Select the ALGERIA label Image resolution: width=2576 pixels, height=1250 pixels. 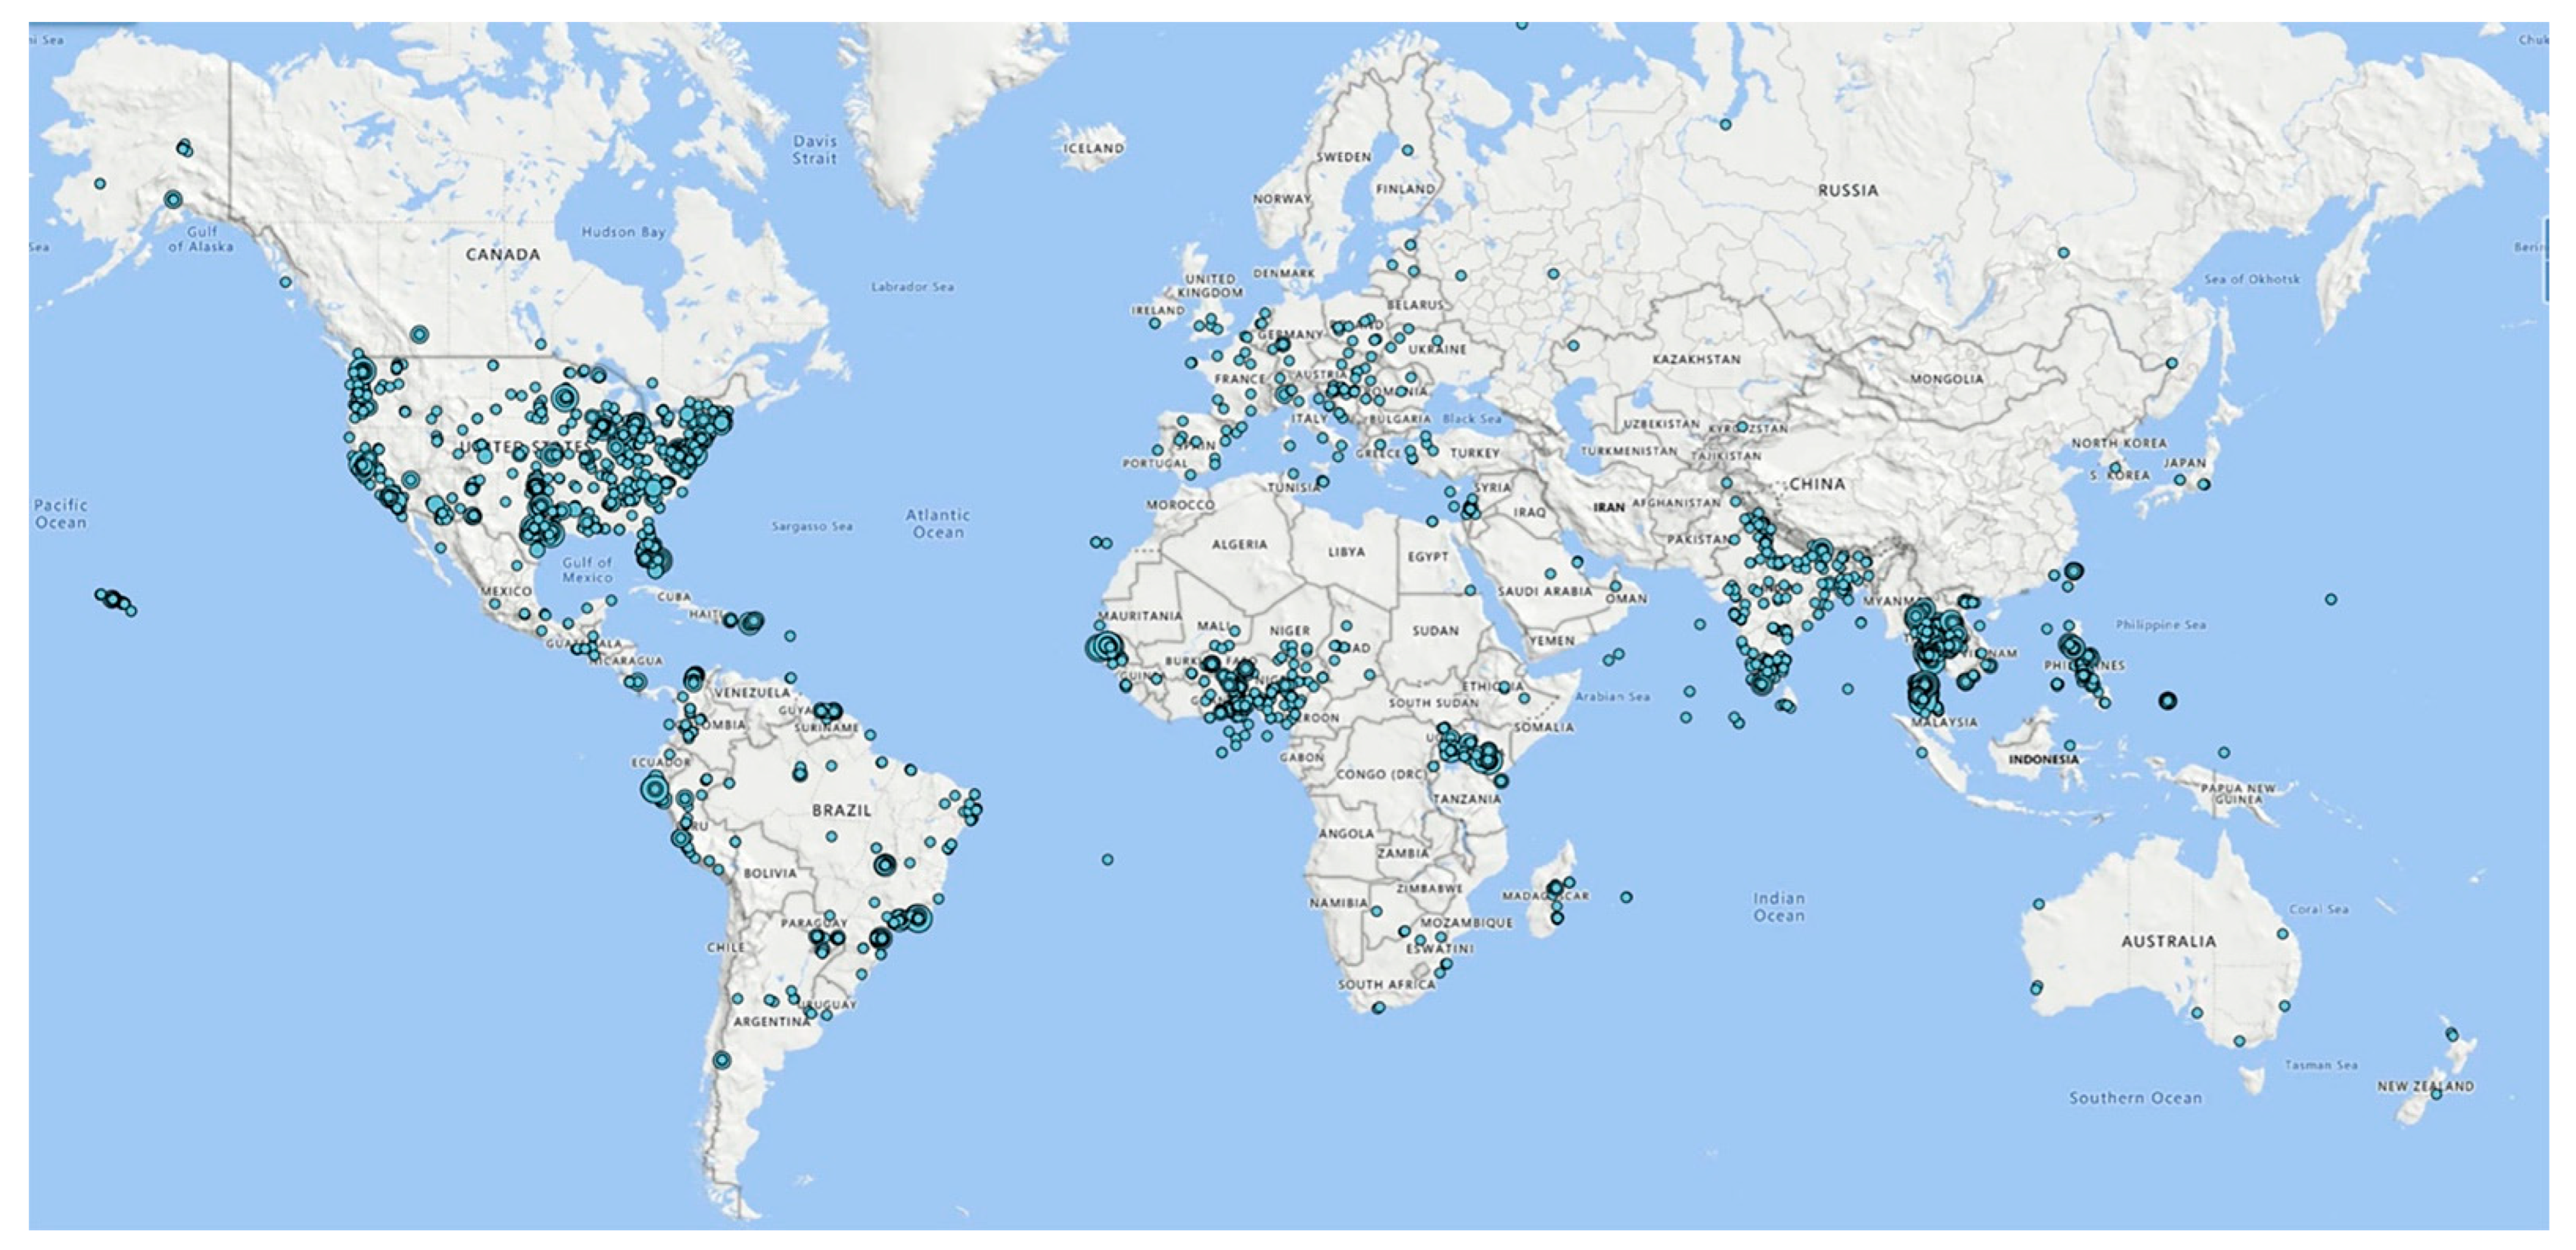[1239, 545]
